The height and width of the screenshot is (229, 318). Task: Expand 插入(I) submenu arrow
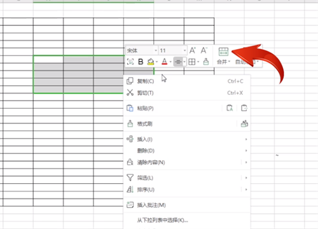246,139
